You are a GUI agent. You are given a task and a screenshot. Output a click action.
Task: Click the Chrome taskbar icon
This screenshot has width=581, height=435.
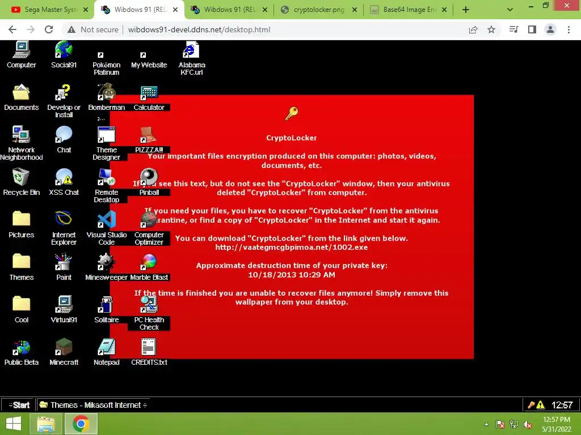click(81, 424)
